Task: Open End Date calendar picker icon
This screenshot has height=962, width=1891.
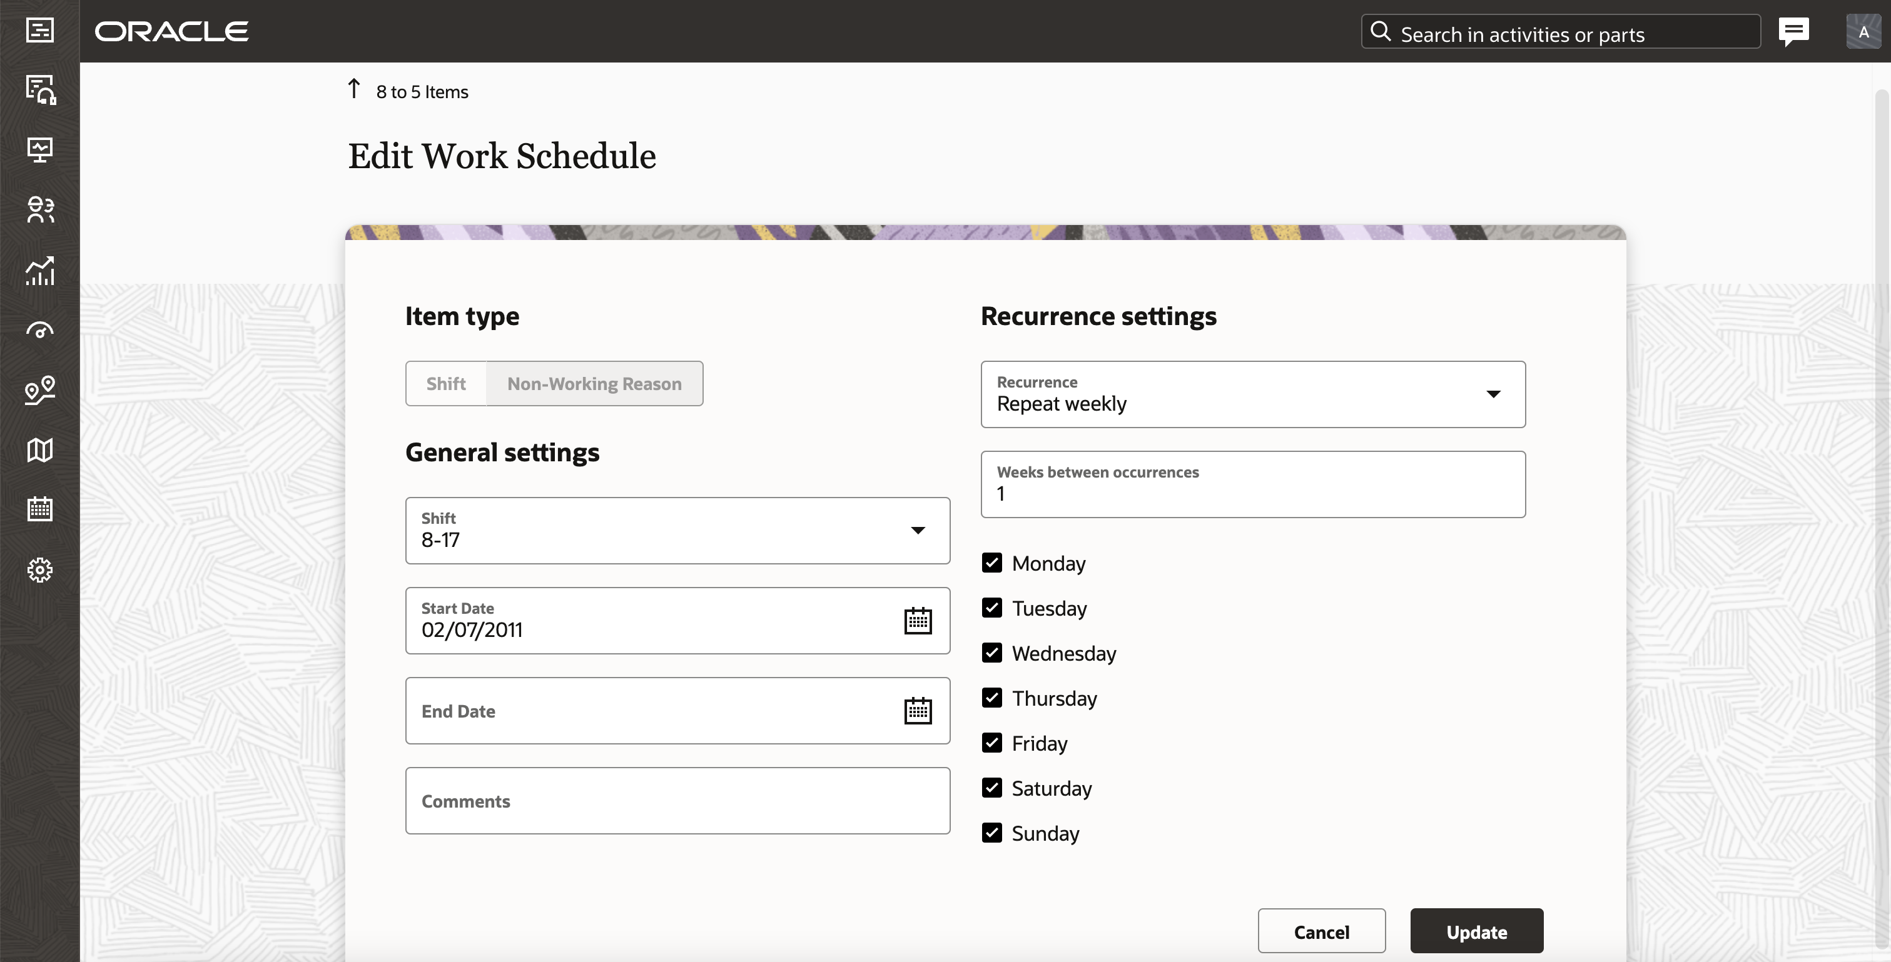Action: (x=918, y=711)
